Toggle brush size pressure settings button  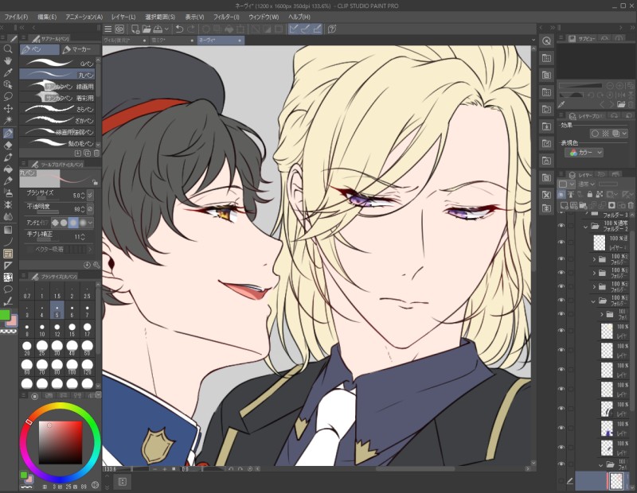point(90,195)
